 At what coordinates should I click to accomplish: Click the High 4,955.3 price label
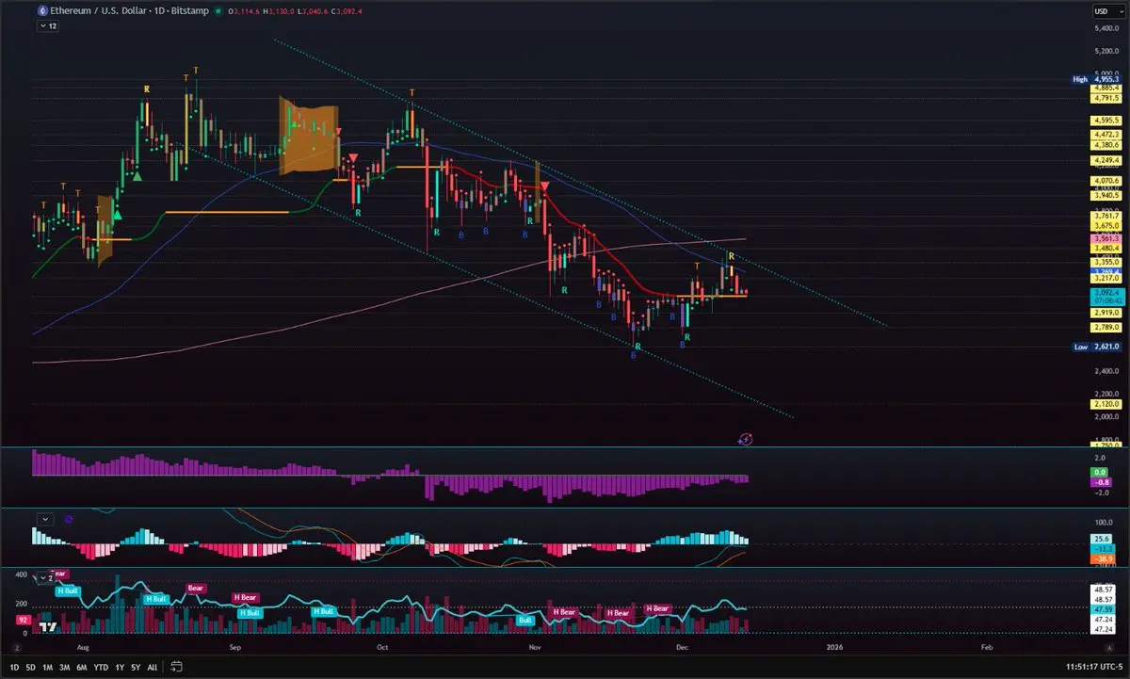coord(1096,79)
